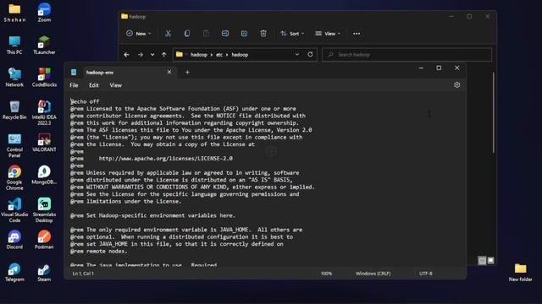
Task: Click the apache.org LICENSE-2.0 URL text
Action: (166, 159)
